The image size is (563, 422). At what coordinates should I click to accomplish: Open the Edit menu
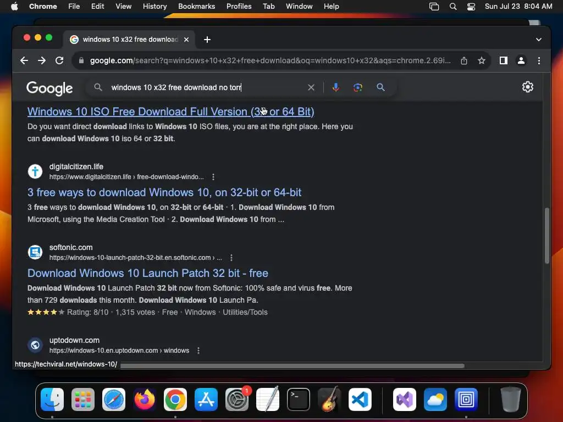coord(97,6)
